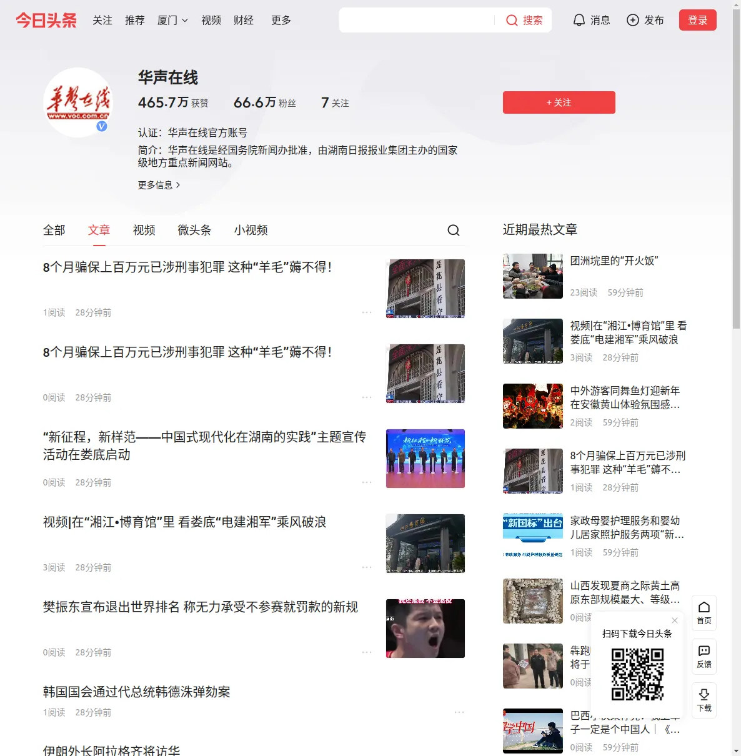Viewport: 741px width, 756px height.
Task: Click the 465.7万 获赞 likes count
Action: pos(173,102)
